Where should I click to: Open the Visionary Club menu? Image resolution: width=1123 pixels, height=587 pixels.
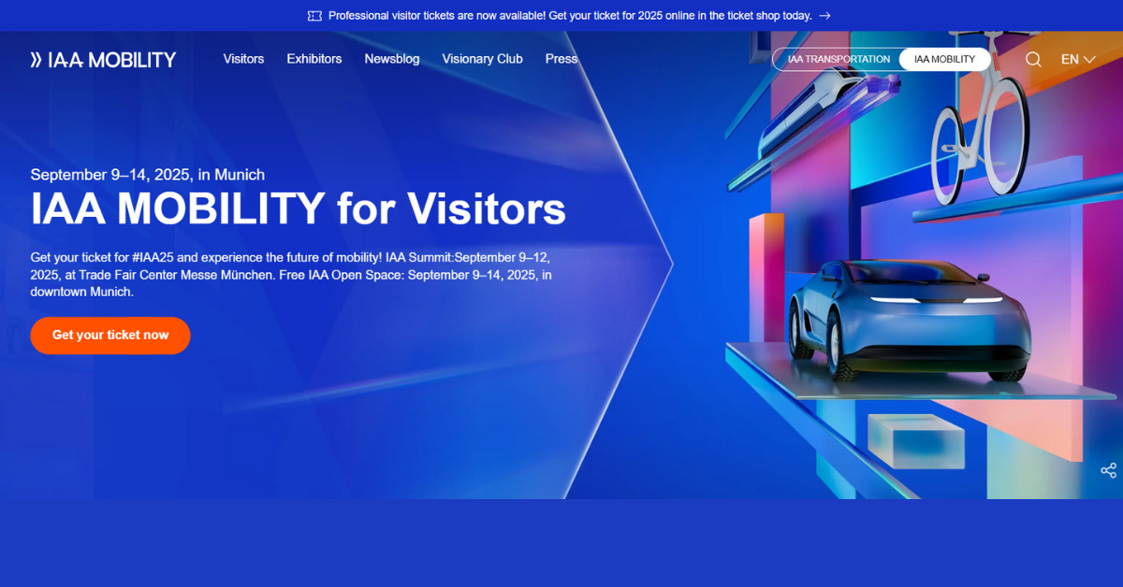pyautogui.click(x=482, y=59)
